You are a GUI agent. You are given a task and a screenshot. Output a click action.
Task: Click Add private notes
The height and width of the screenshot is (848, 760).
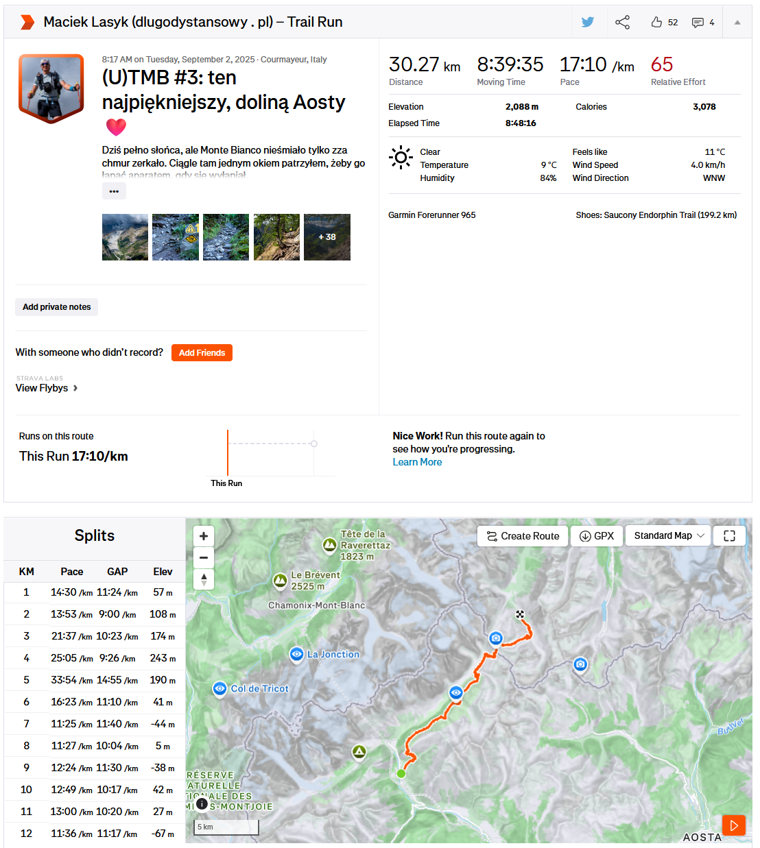[56, 307]
